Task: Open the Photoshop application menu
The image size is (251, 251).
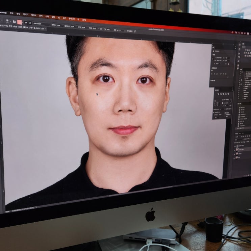Action: tap(3, 12)
